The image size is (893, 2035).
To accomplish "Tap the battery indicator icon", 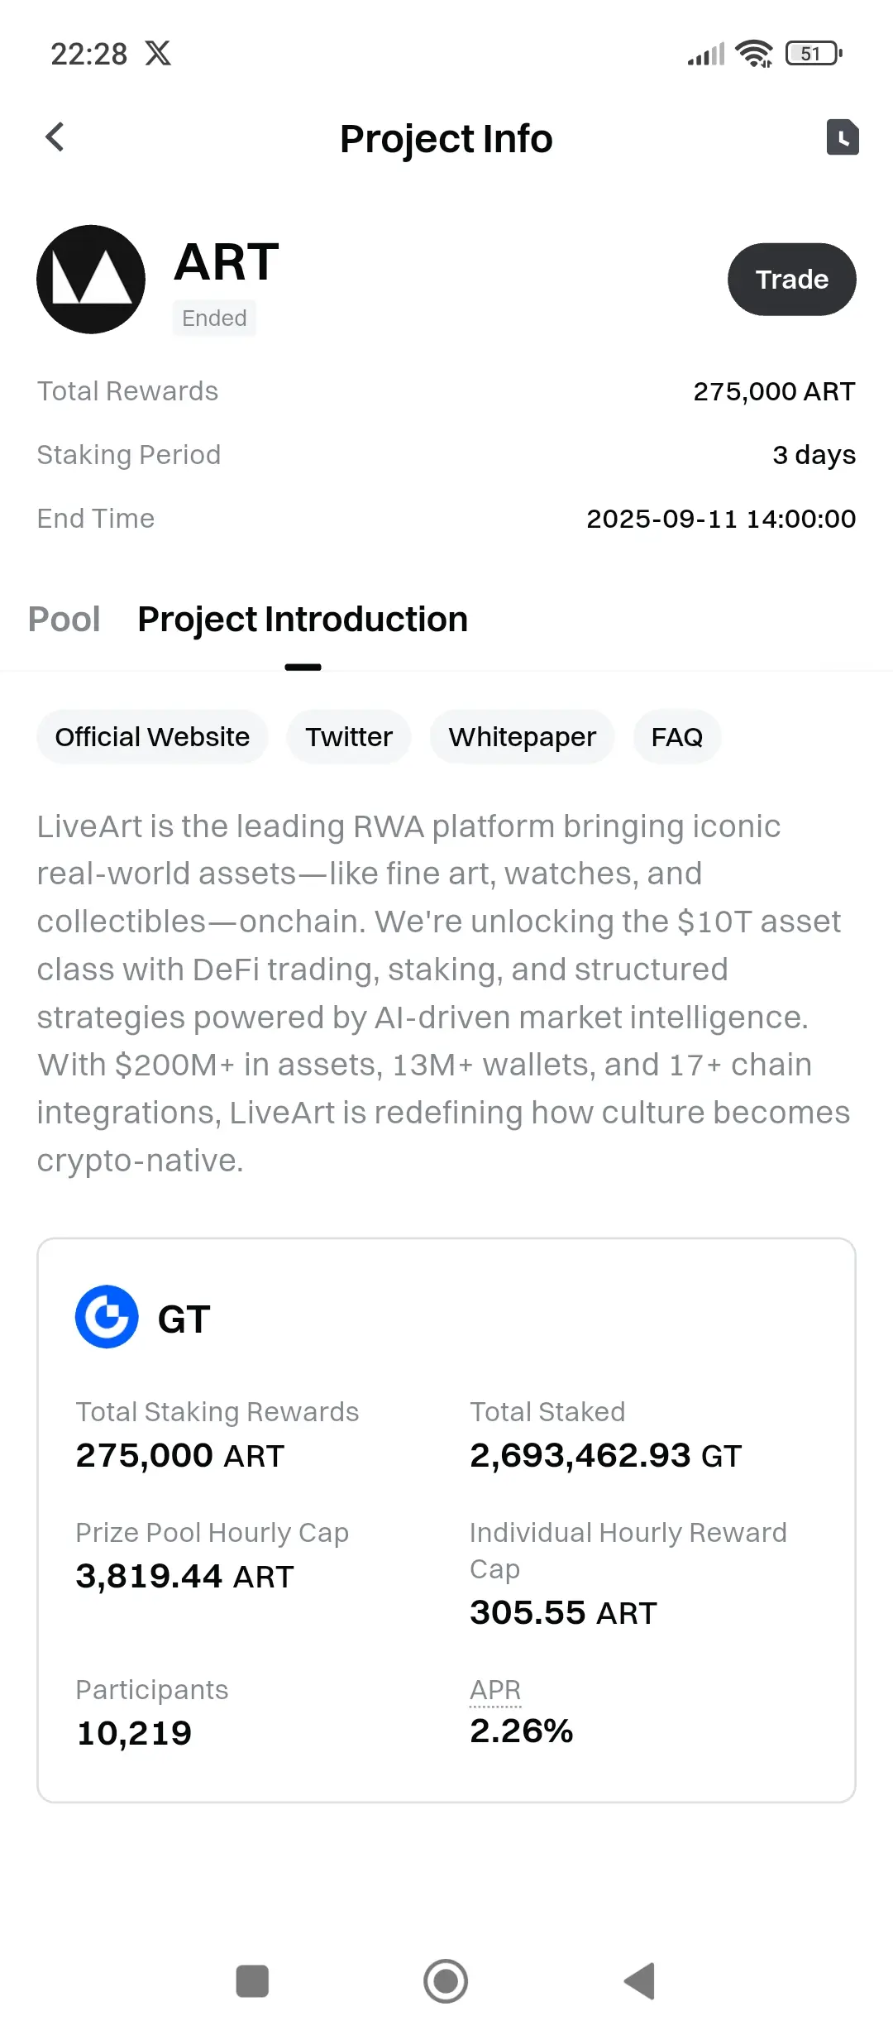I will pyautogui.click(x=814, y=54).
